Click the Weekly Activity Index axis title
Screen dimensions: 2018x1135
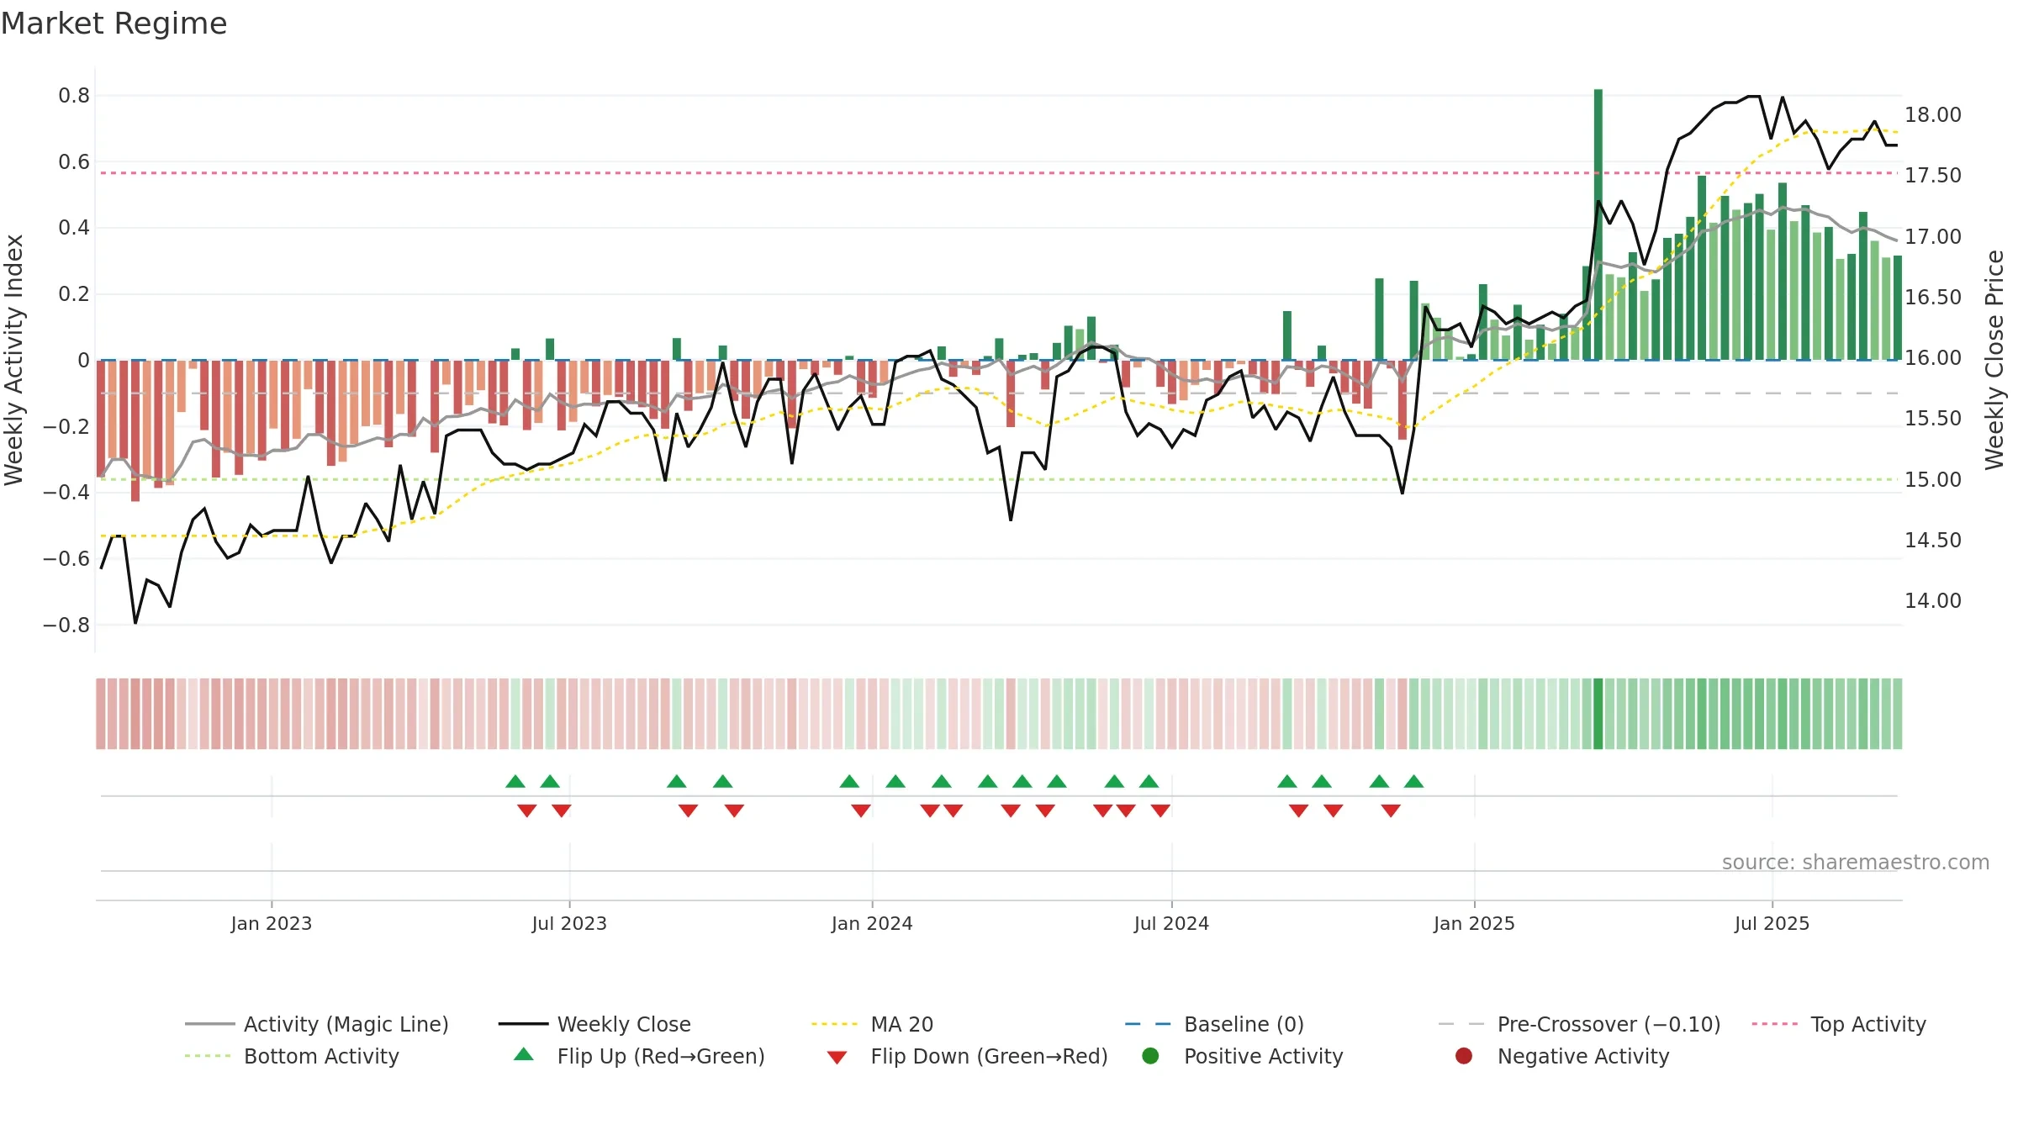[14, 360]
